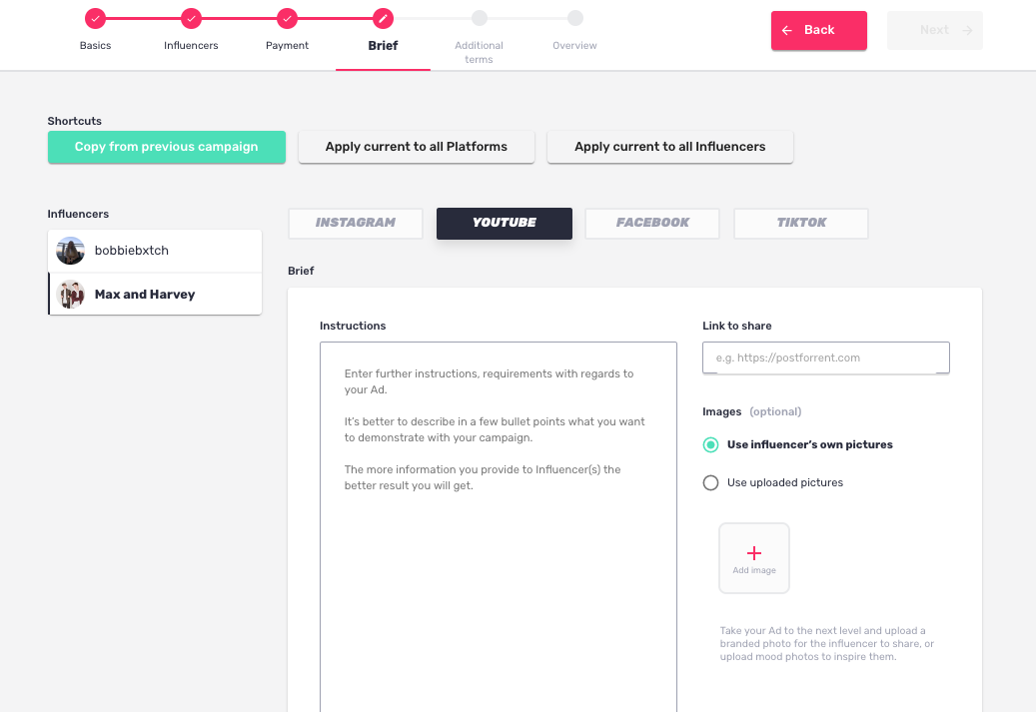Click Apply current to all Platforms
This screenshot has height=712, width=1036.
coord(417,147)
